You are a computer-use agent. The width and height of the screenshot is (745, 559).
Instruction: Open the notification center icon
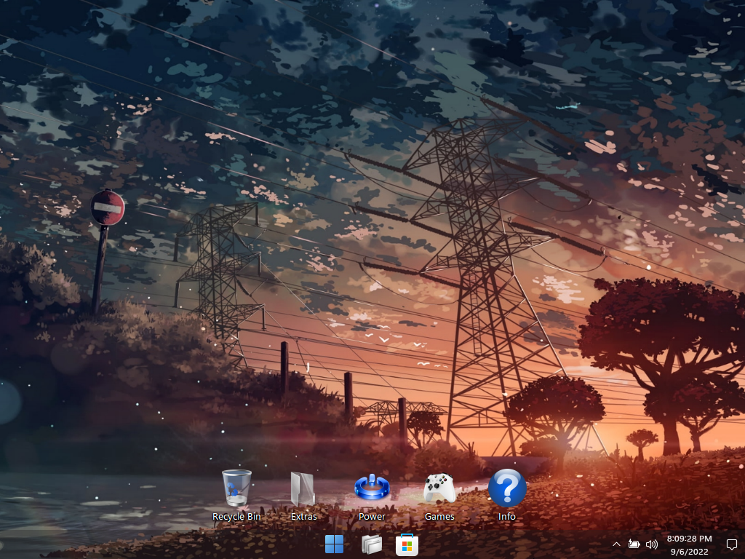[732, 544]
